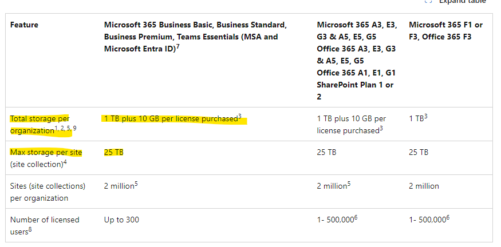501x247 pixels.
Task: Open footnote 5 in Business column's 2 million
Action: click(x=137, y=184)
